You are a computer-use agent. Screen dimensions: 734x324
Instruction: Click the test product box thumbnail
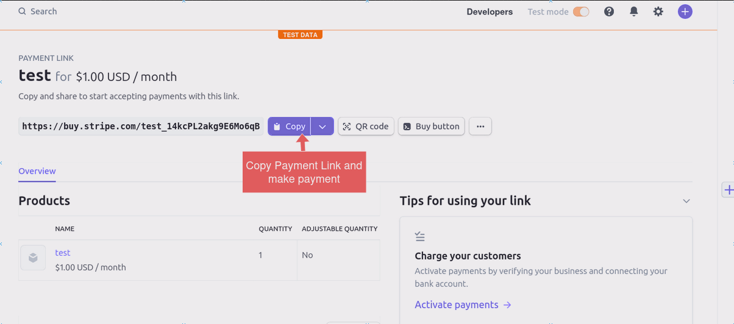coord(33,258)
